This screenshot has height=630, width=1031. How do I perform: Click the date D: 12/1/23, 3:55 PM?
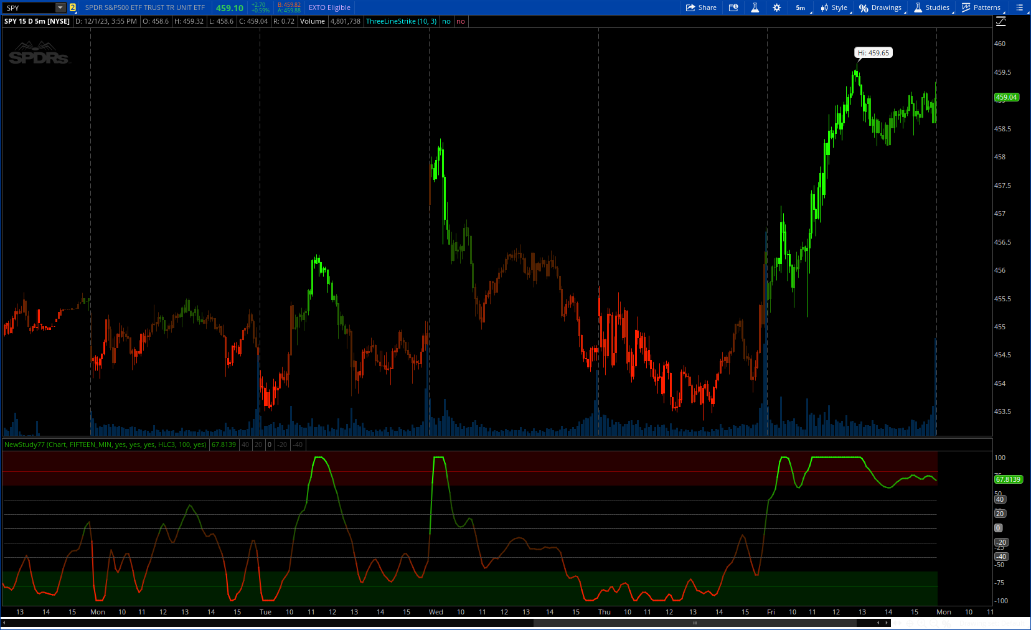pos(106,21)
